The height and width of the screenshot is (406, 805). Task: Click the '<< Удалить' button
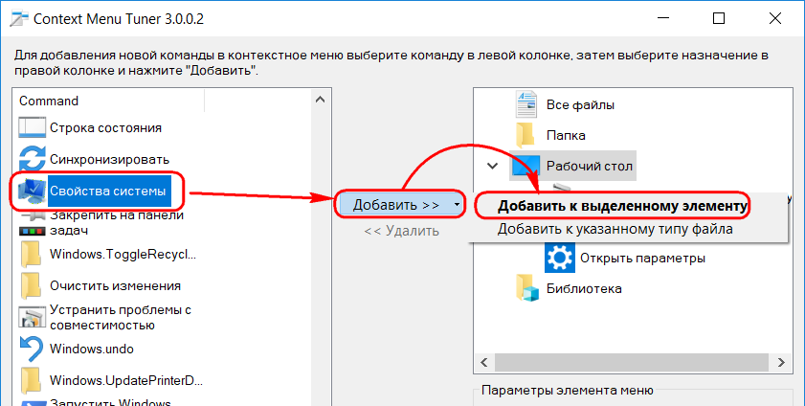[401, 231]
